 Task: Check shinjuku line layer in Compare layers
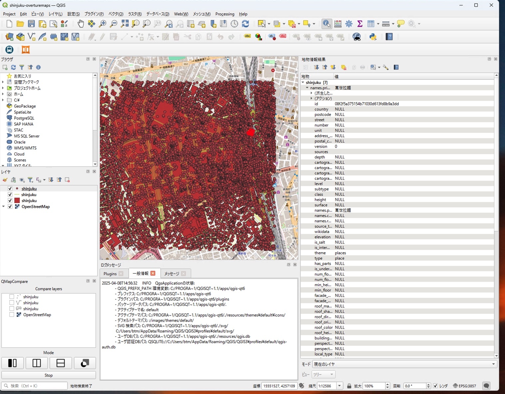click(x=12, y=302)
